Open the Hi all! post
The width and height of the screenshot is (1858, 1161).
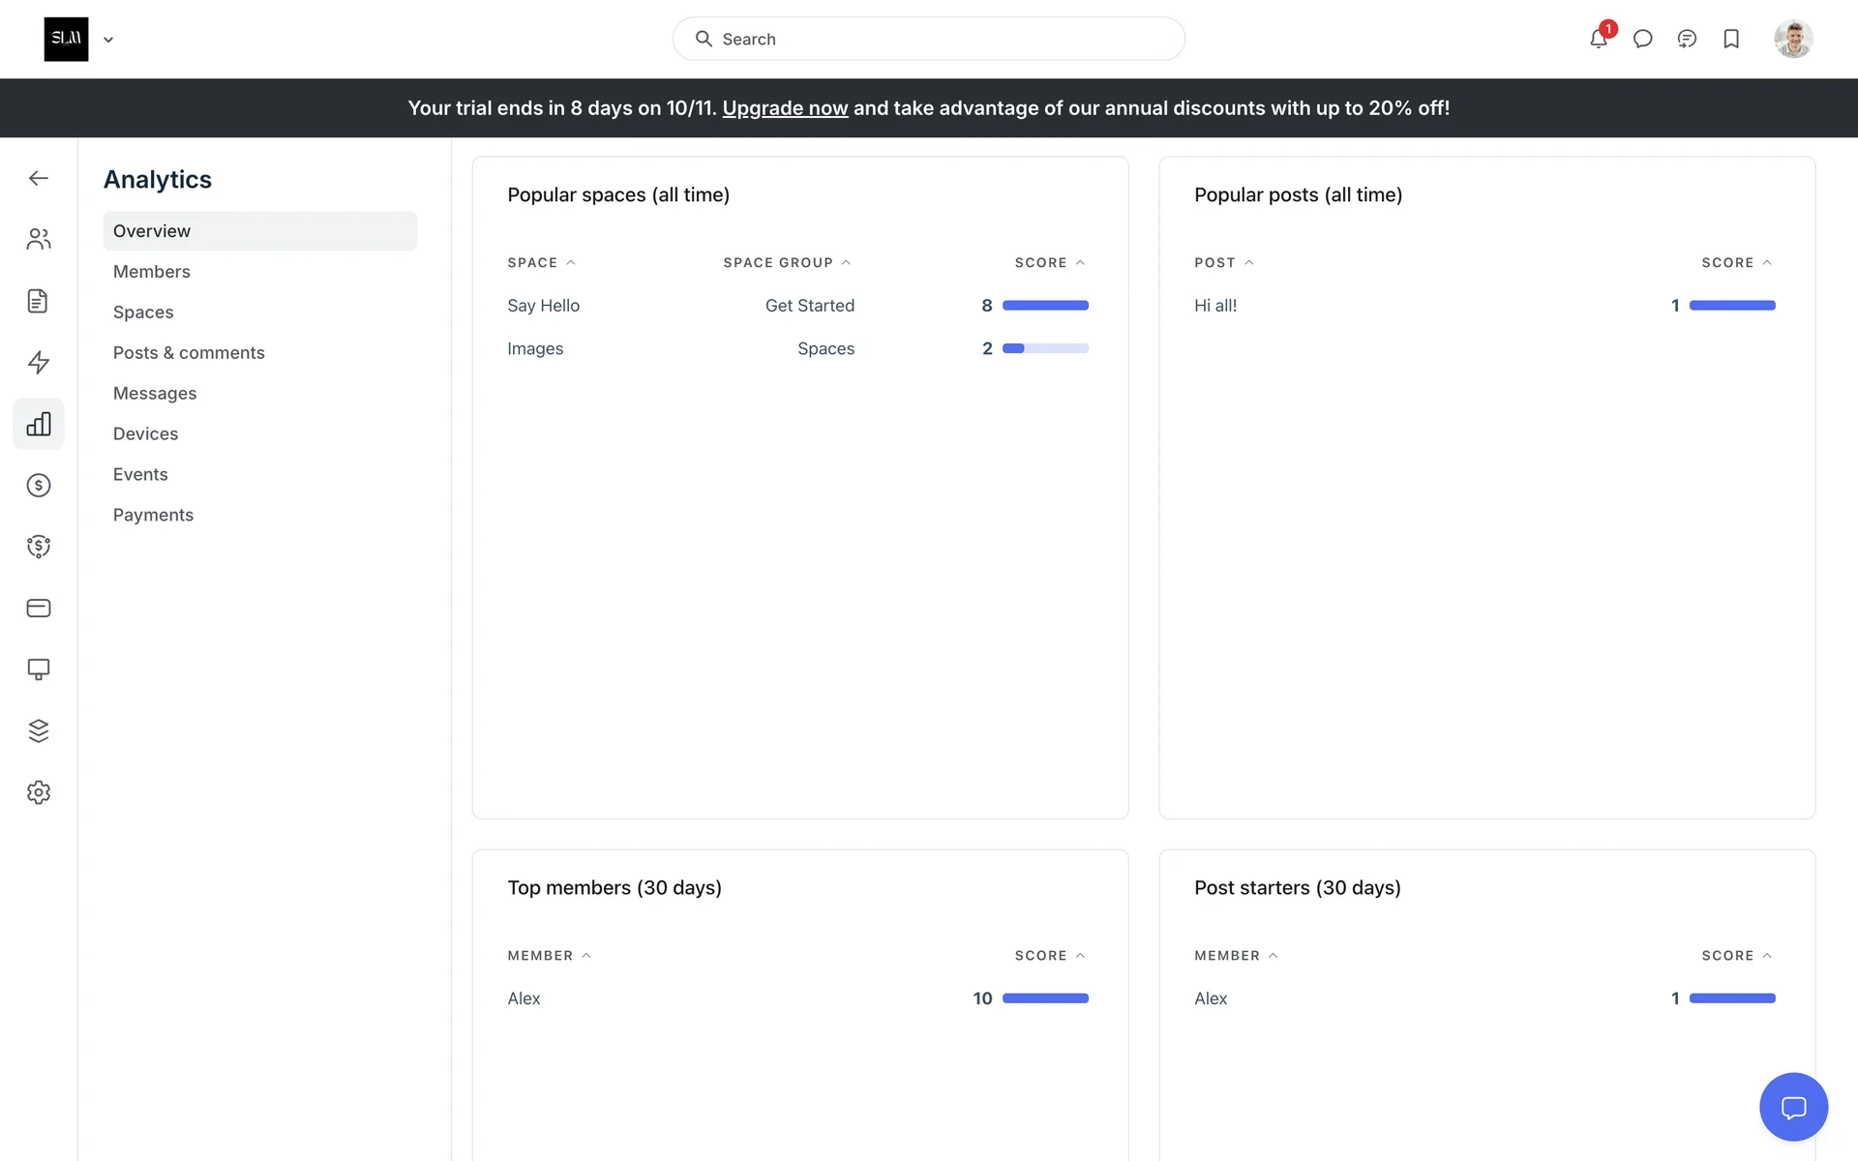coord(1215,306)
